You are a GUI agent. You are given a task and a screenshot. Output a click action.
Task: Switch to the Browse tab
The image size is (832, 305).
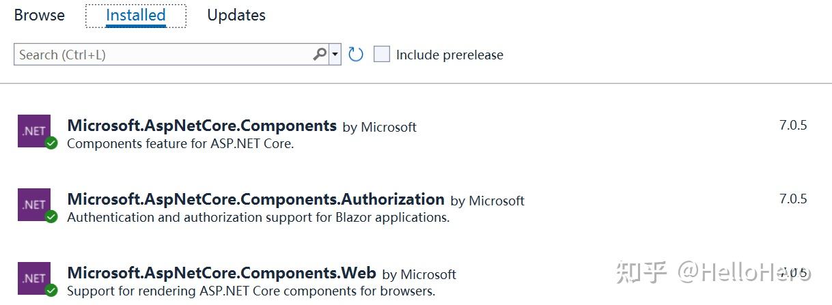coord(40,15)
